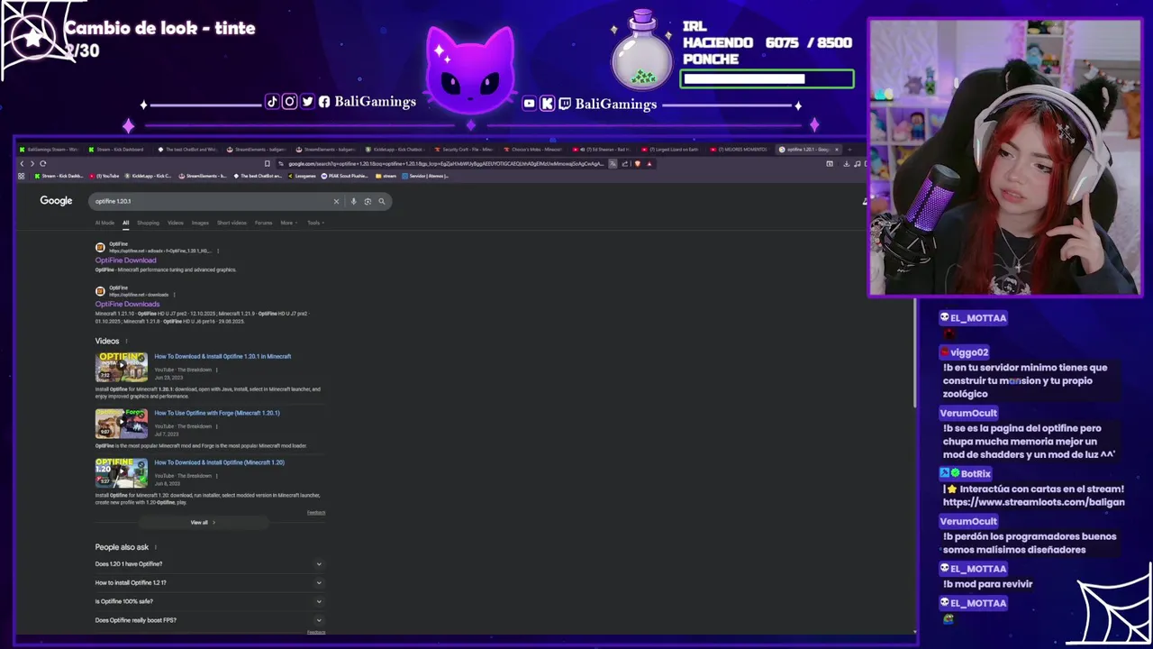Image resolution: width=1153 pixels, height=649 pixels.
Task: Open the OptiFine Download result link
Action: [x=125, y=261]
